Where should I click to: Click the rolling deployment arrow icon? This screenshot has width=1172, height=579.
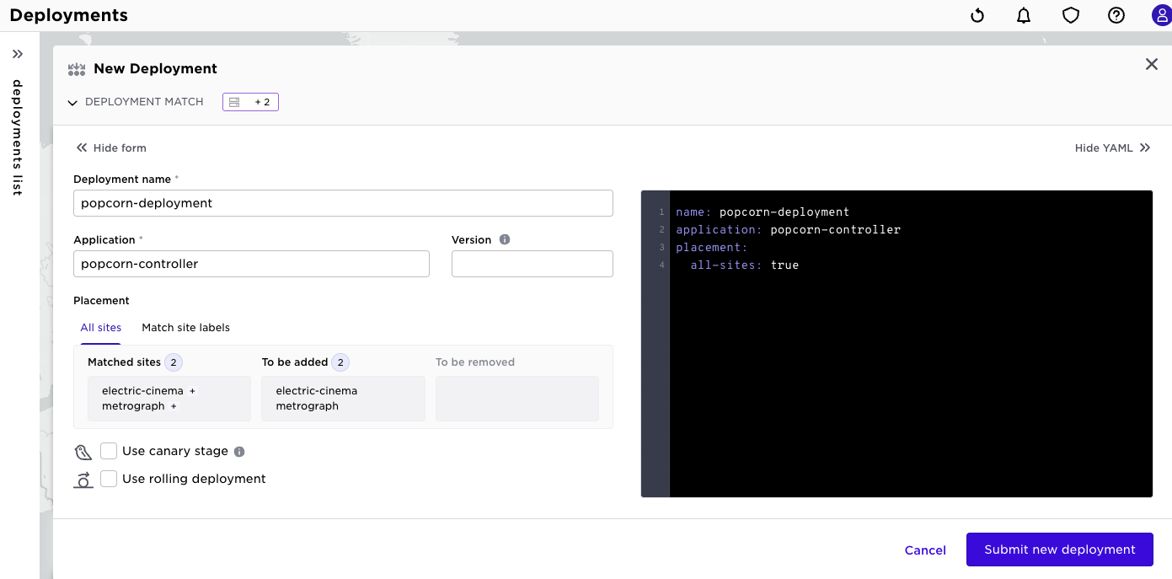83,479
